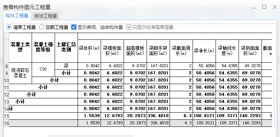The width and height of the screenshot is (280, 137).
Task: Select the 定额工程量 radio button
Action: pos(41,27)
